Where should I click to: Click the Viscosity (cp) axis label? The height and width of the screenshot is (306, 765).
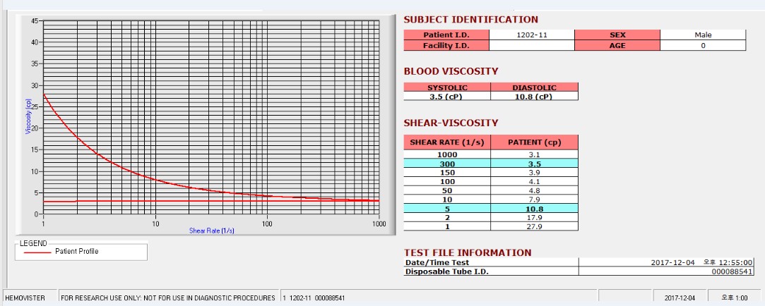(x=28, y=117)
